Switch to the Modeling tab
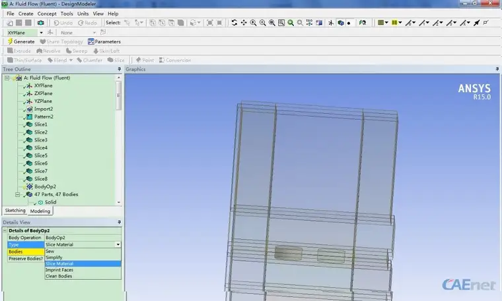502x301 pixels. coord(40,211)
